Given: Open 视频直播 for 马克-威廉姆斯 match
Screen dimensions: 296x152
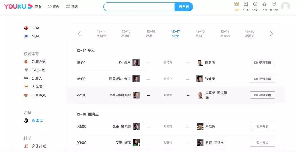Looking at the screenshot, I should 262,95.
